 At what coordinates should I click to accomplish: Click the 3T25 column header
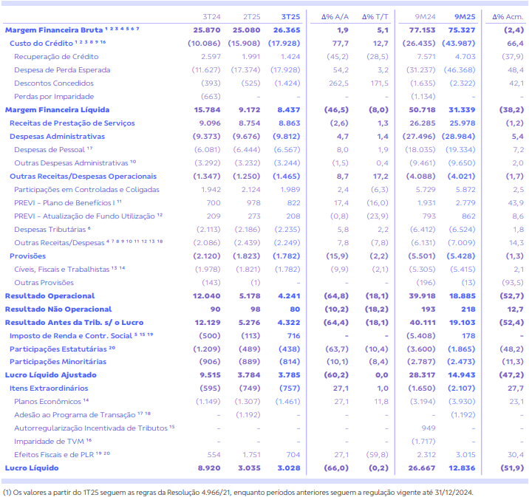tap(289, 16)
